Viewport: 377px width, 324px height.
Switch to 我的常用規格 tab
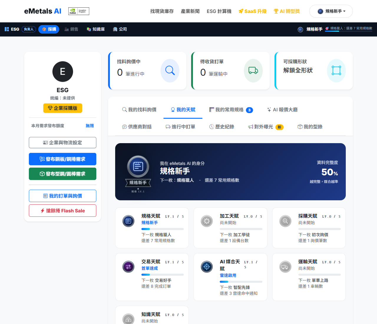231,110
